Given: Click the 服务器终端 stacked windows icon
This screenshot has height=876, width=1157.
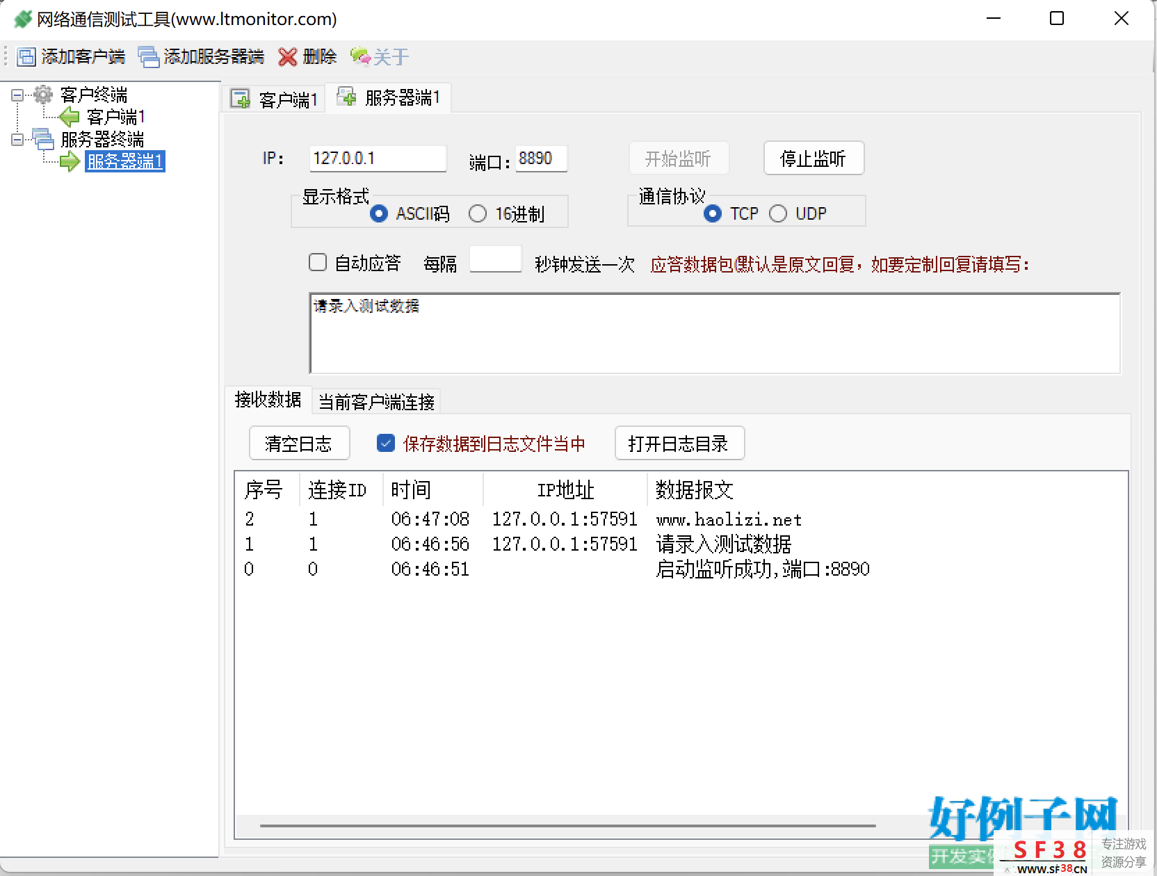Looking at the screenshot, I should [x=43, y=139].
